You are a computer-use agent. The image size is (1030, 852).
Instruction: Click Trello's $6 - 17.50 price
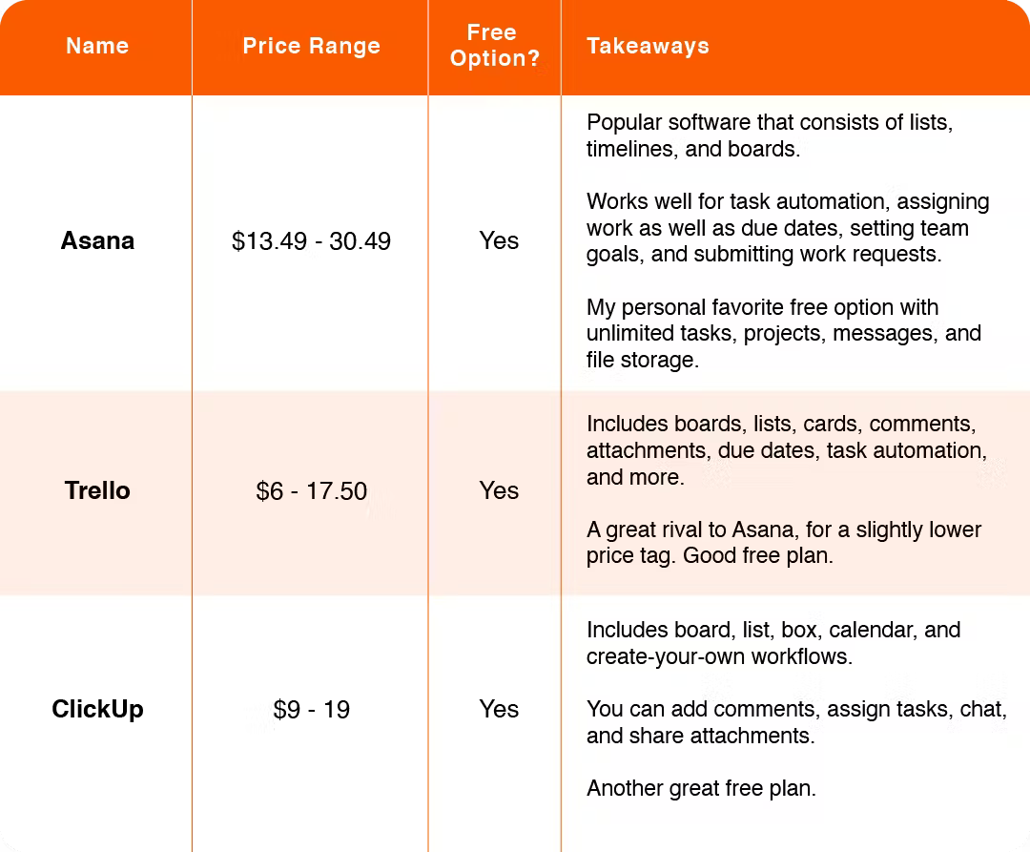(311, 491)
